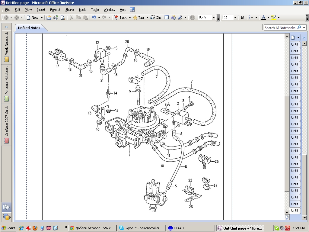Toggle bullet list formatting

click(x=251, y=18)
